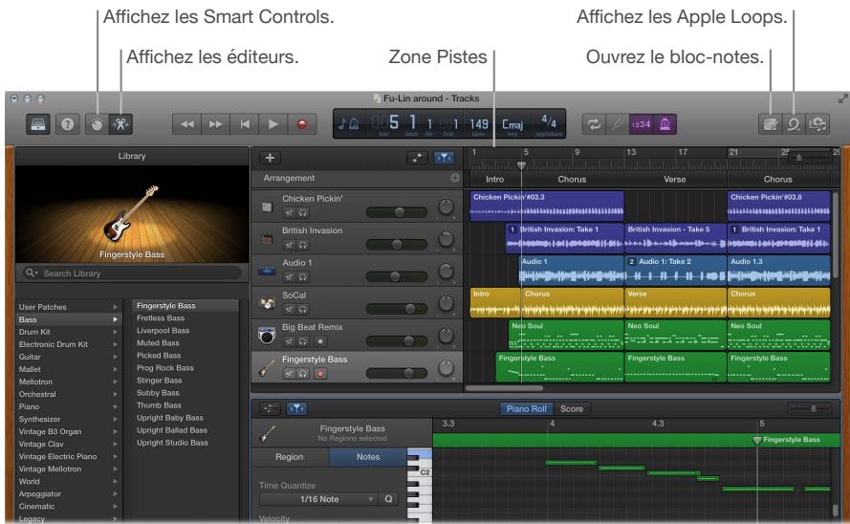Image resolution: width=850 pixels, height=524 pixels.
Task: Click the Q quantize button
Action: click(389, 499)
